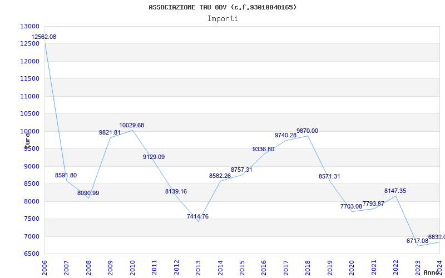Click the y-axis value 7000
Image resolution: width=445 pixels, height=278 pixels.
(x=31, y=236)
